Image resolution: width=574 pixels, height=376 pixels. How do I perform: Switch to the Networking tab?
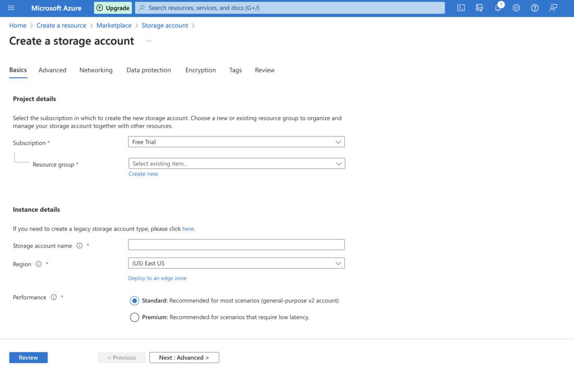pyautogui.click(x=96, y=70)
